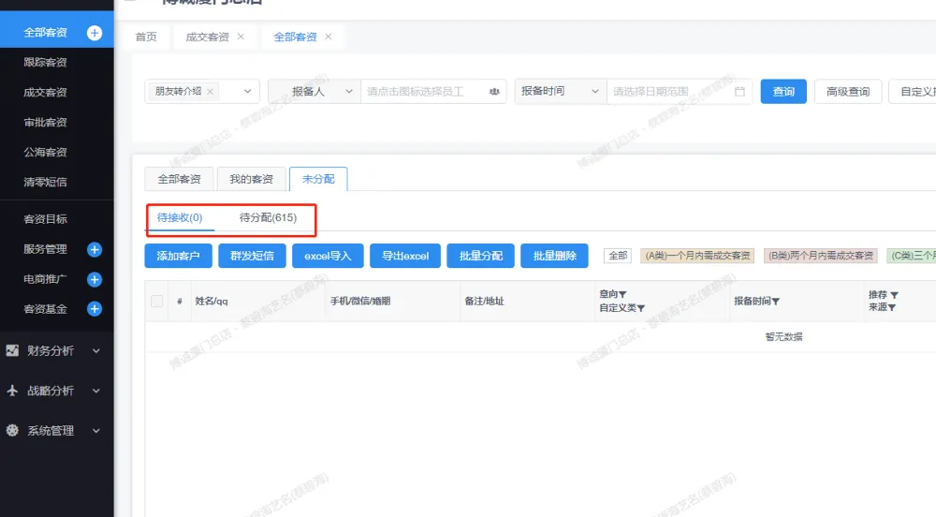Click the 批量分配 button
This screenshot has width=936, height=517.
481,256
